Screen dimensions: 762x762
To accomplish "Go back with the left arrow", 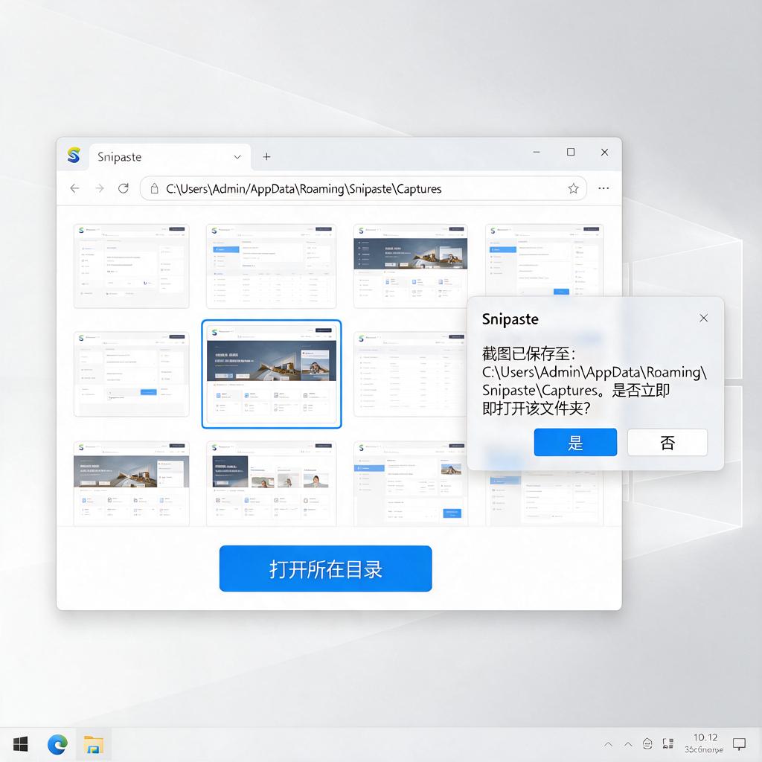I will coord(74,188).
